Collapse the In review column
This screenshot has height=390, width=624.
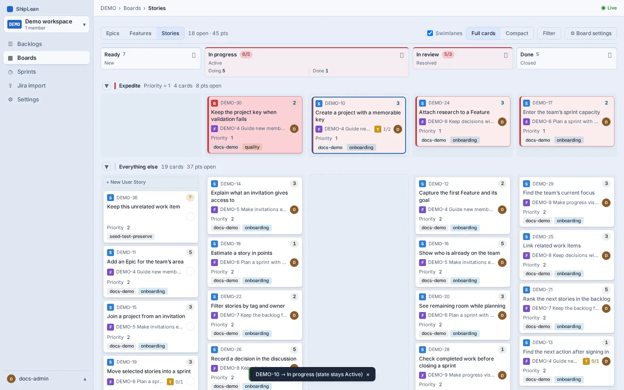coord(506,55)
